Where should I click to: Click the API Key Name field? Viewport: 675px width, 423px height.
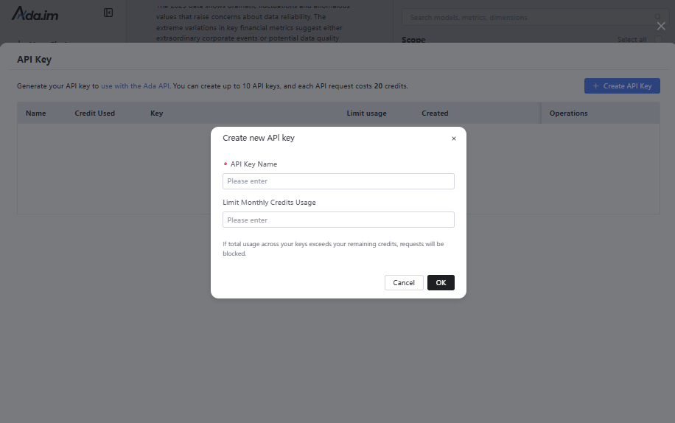tap(338, 181)
